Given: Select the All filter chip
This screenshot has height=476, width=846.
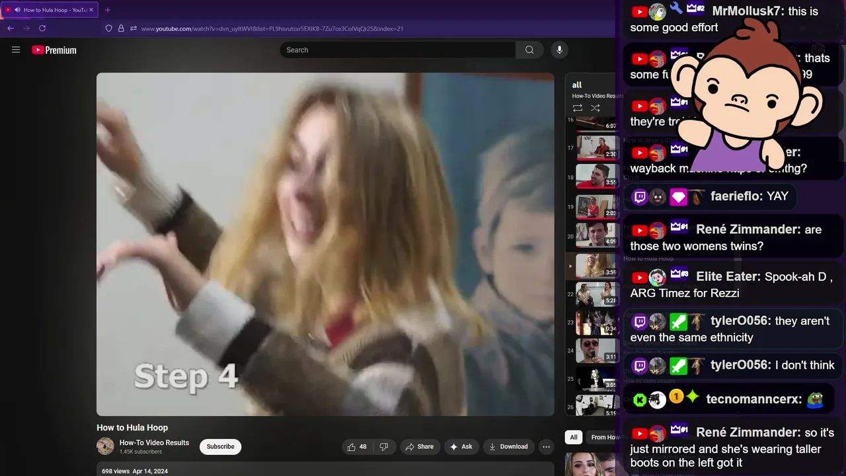Looking at the screenshot, I should pos(574,437).
